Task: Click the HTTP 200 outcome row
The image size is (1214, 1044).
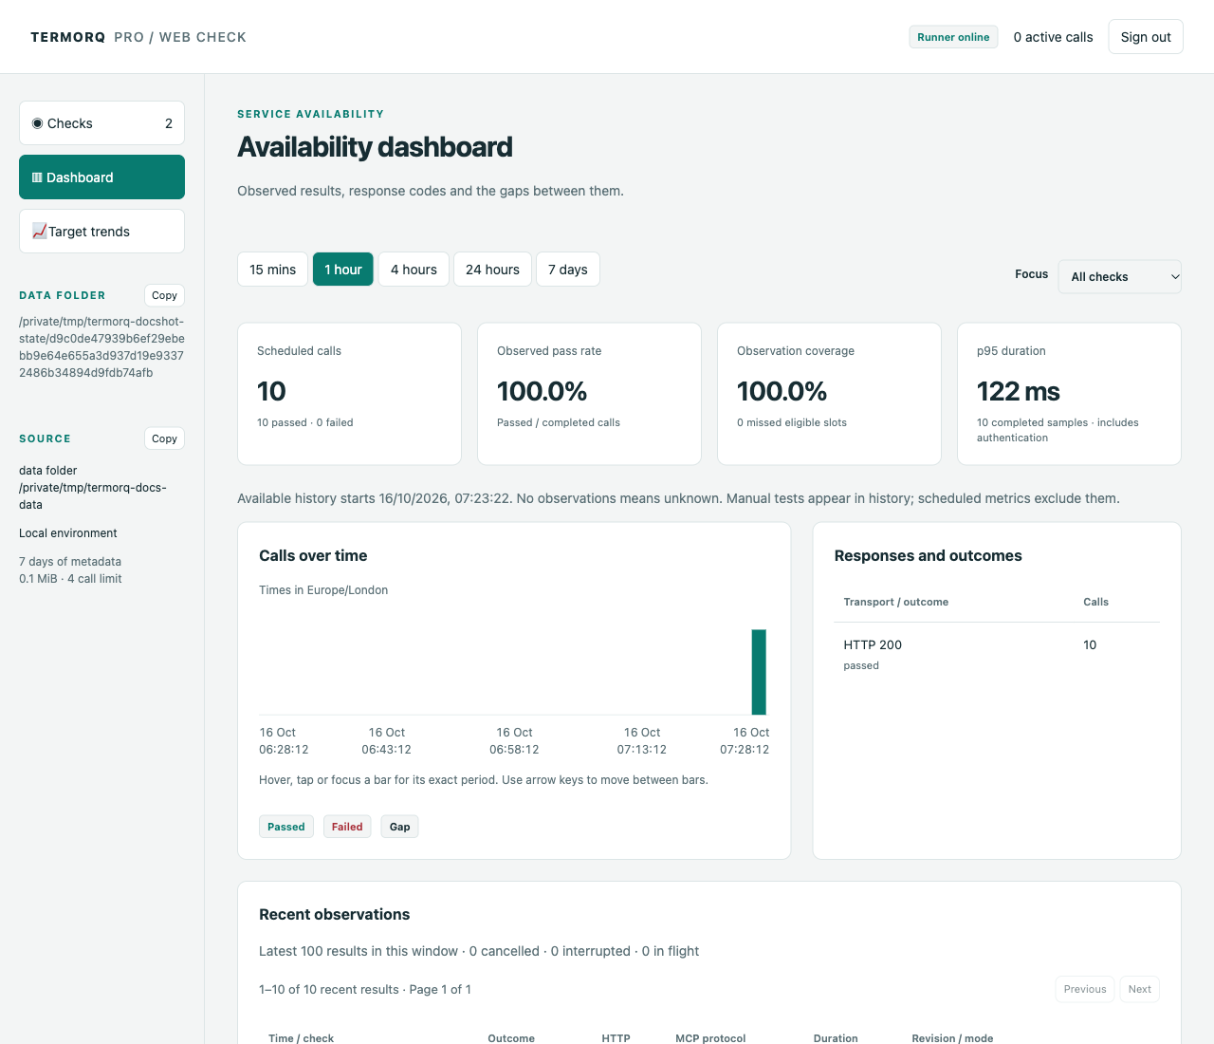Action: (997, 654)
